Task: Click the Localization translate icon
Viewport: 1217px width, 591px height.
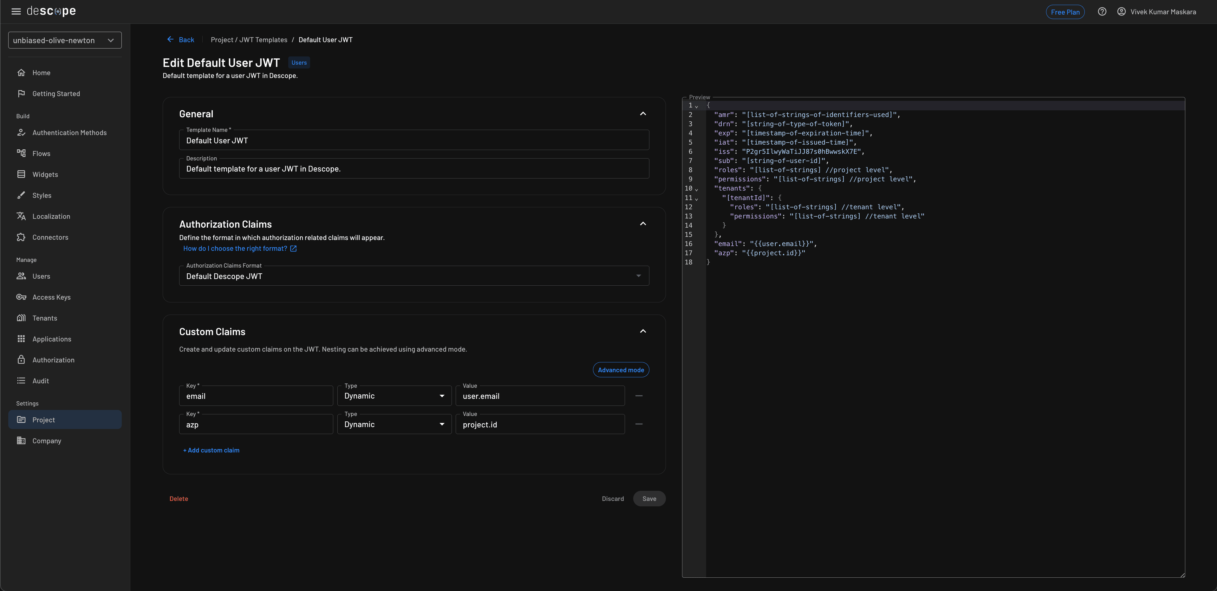Action: coord(21,216)
